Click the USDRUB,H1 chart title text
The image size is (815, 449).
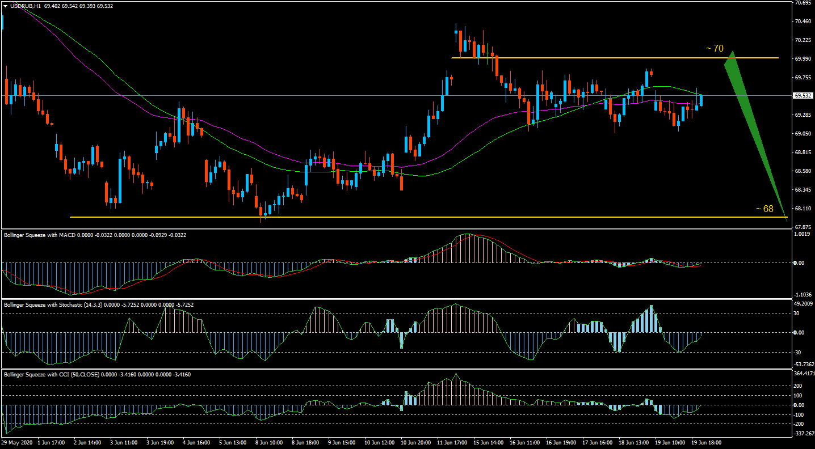26,6
